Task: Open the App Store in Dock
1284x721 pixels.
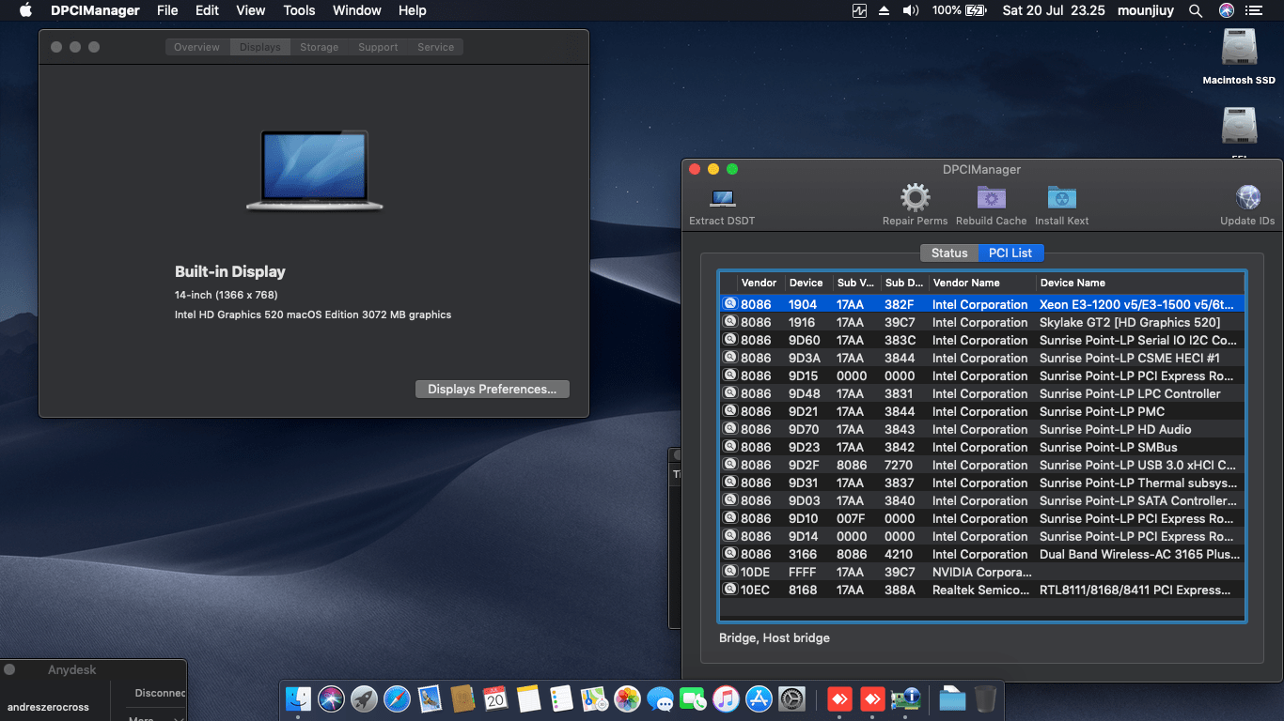Action: pos(759,698)
